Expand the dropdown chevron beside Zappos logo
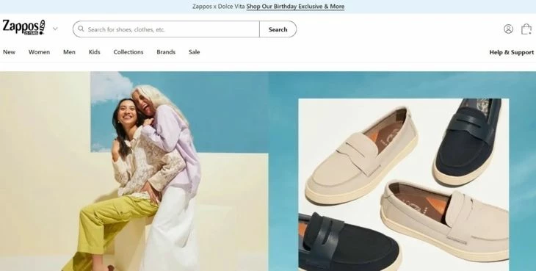536x271 pixels. (x=55, y=29)
